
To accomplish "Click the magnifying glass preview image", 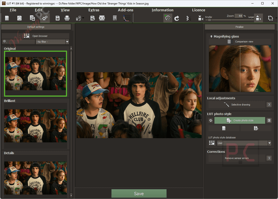I will [240, 69].
